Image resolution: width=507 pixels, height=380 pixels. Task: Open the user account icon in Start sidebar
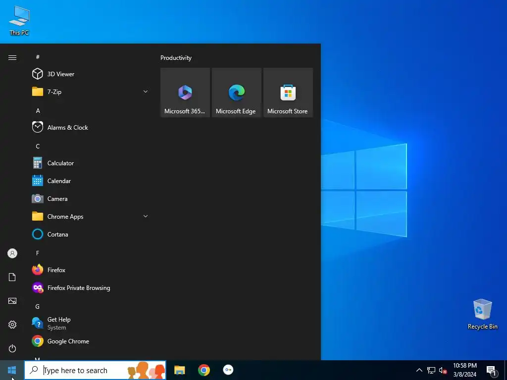[x=12, y=253]
